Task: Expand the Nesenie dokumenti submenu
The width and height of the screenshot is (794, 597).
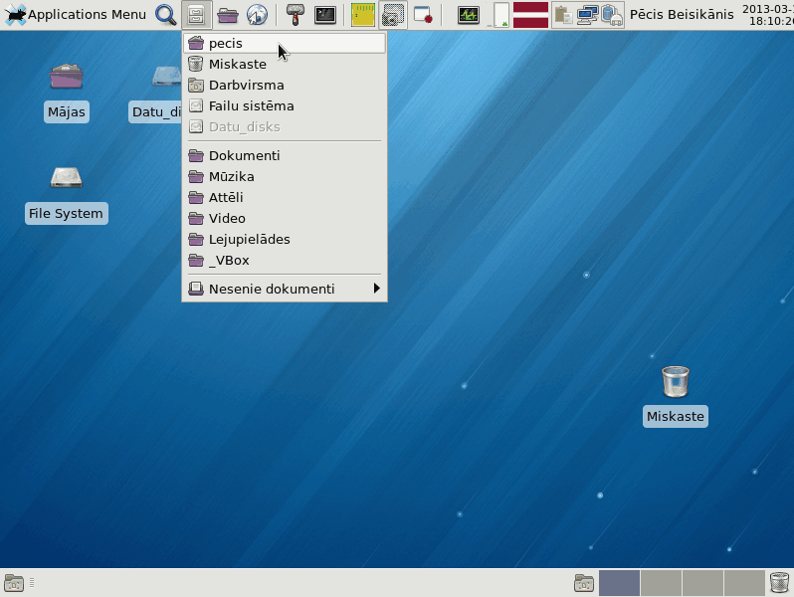Action: point(285,289)
